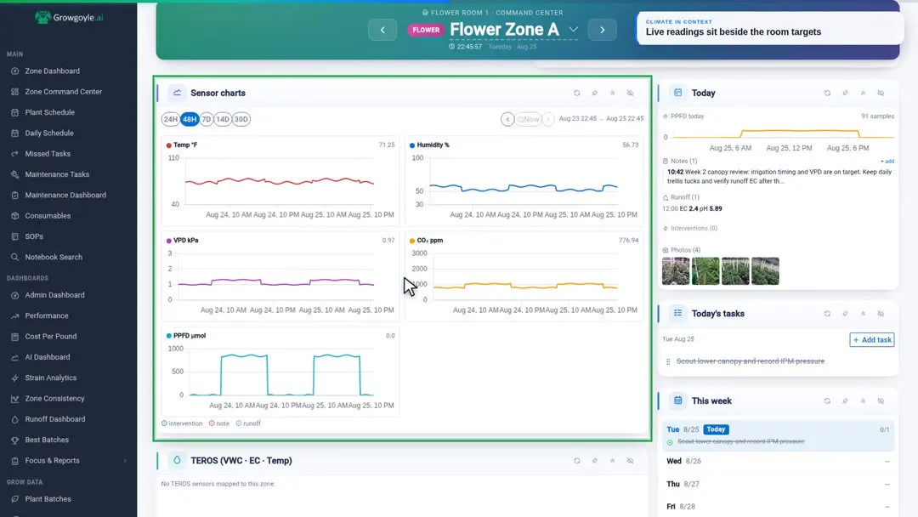918x517 pixels.
Task: Collapse the This week widget
Action: click(863, 401)
